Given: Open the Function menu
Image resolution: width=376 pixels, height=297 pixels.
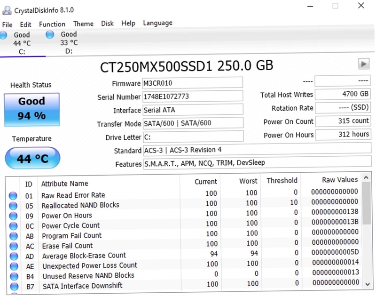Looking at the screenshot, I should pos(52,24).
